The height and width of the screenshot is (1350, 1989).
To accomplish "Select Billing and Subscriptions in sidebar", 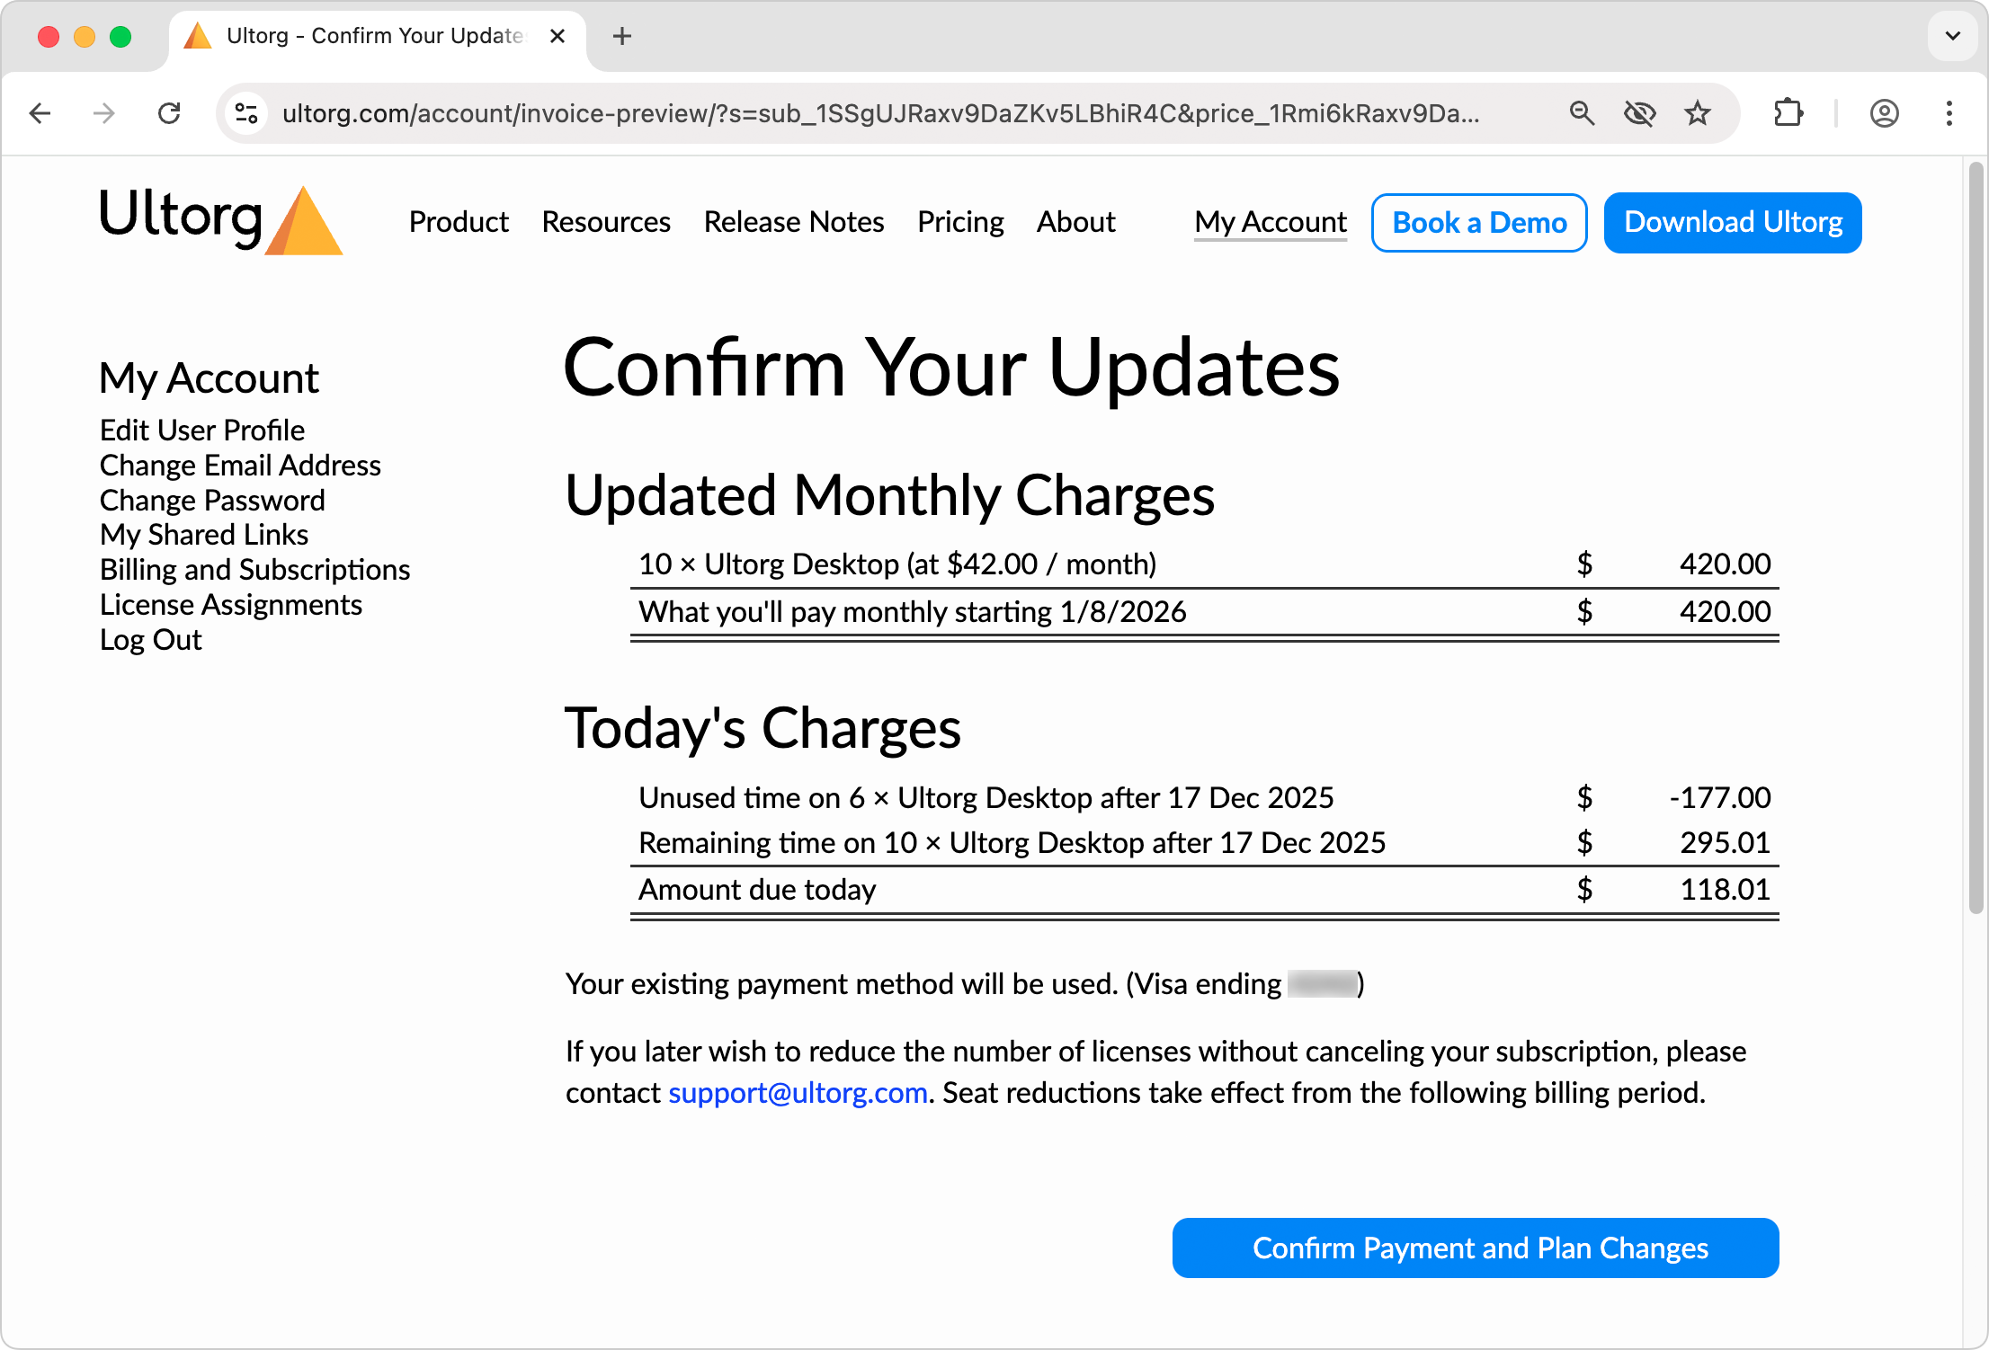I will click(254, 569).
